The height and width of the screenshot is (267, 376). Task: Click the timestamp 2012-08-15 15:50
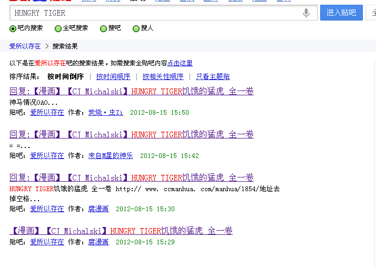(160, 113)
